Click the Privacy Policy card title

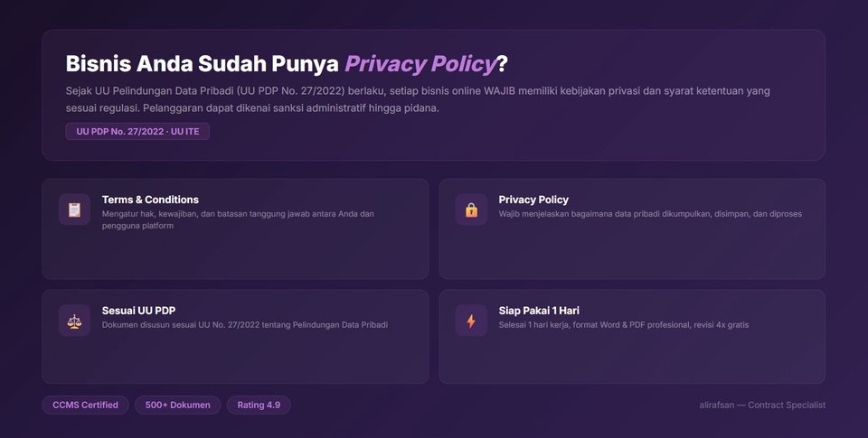click(x=533, y=200)
